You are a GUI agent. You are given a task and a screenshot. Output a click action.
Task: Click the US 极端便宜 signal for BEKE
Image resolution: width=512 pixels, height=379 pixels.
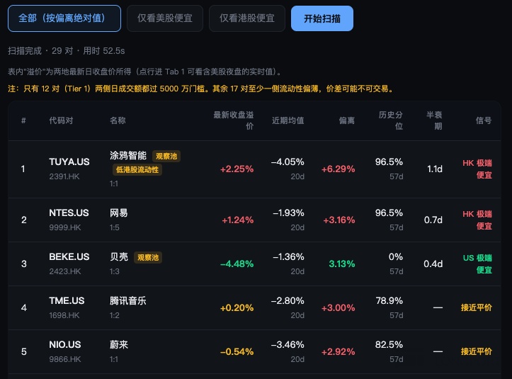coord(477,264)
